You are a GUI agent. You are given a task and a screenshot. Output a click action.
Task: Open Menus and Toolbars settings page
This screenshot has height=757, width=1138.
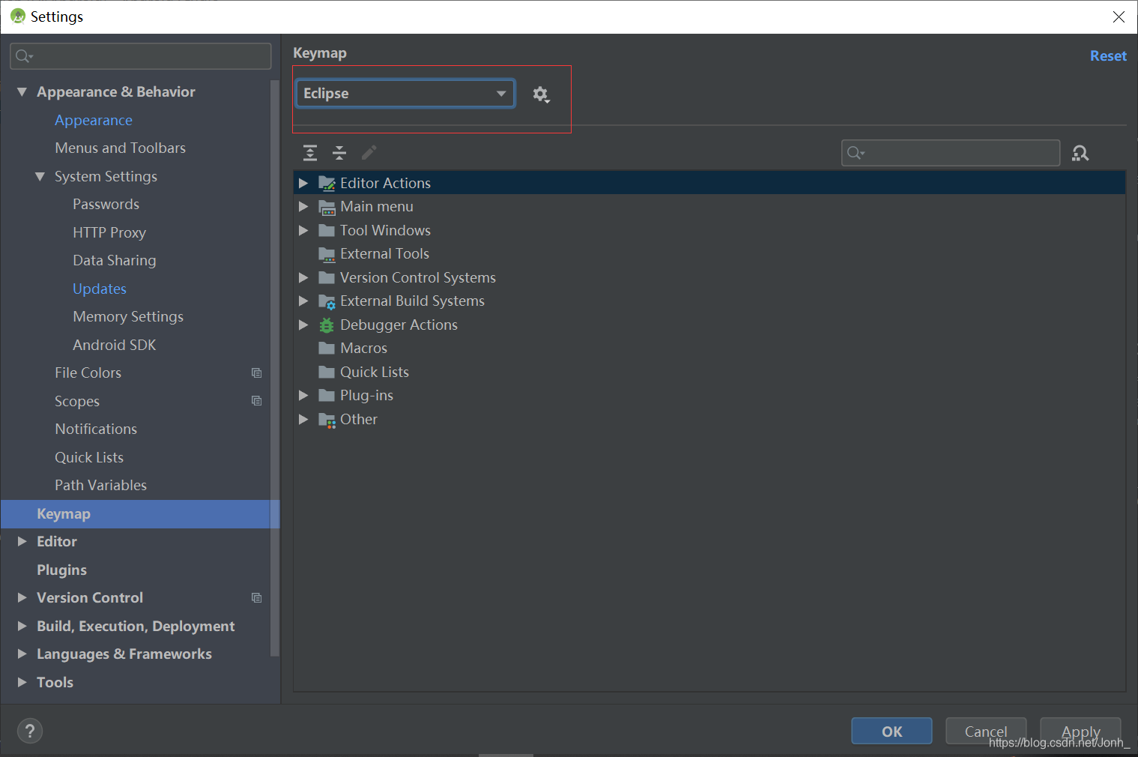pyautogui.click(x=120, y=148)
